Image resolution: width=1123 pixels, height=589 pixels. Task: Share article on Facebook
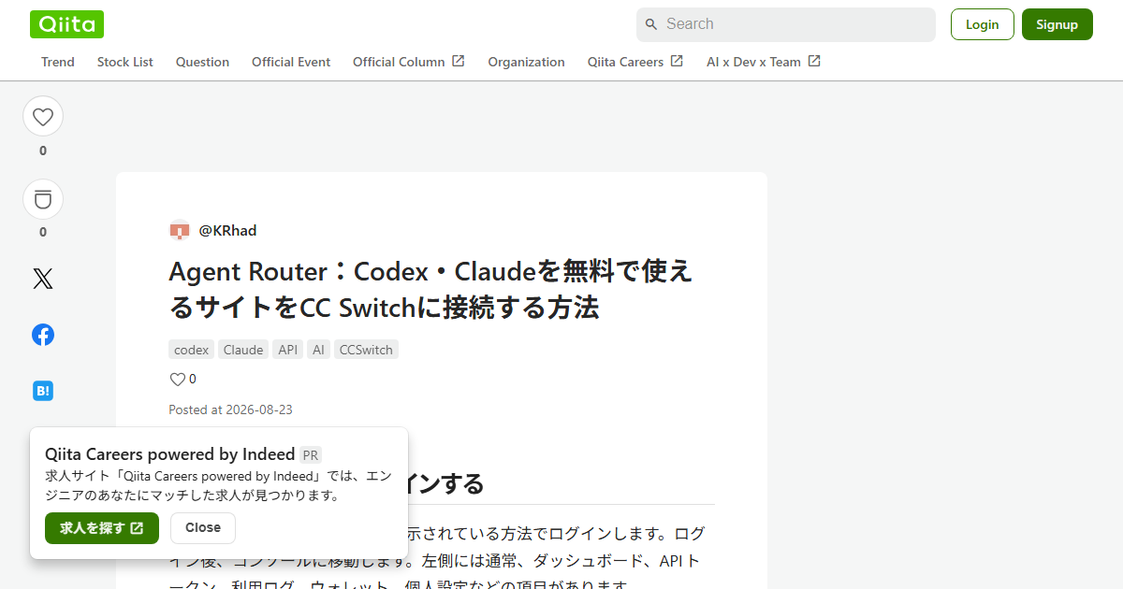[43, 335]
